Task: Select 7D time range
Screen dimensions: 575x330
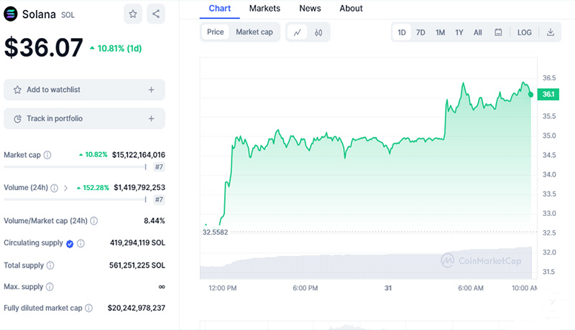Action: tap(420, 32)
